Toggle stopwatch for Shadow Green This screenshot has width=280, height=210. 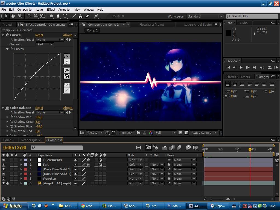coord(12,122)
